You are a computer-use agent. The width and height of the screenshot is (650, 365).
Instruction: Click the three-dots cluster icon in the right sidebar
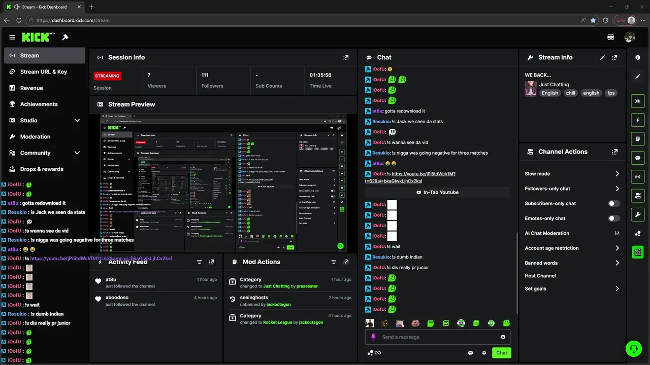638,234
